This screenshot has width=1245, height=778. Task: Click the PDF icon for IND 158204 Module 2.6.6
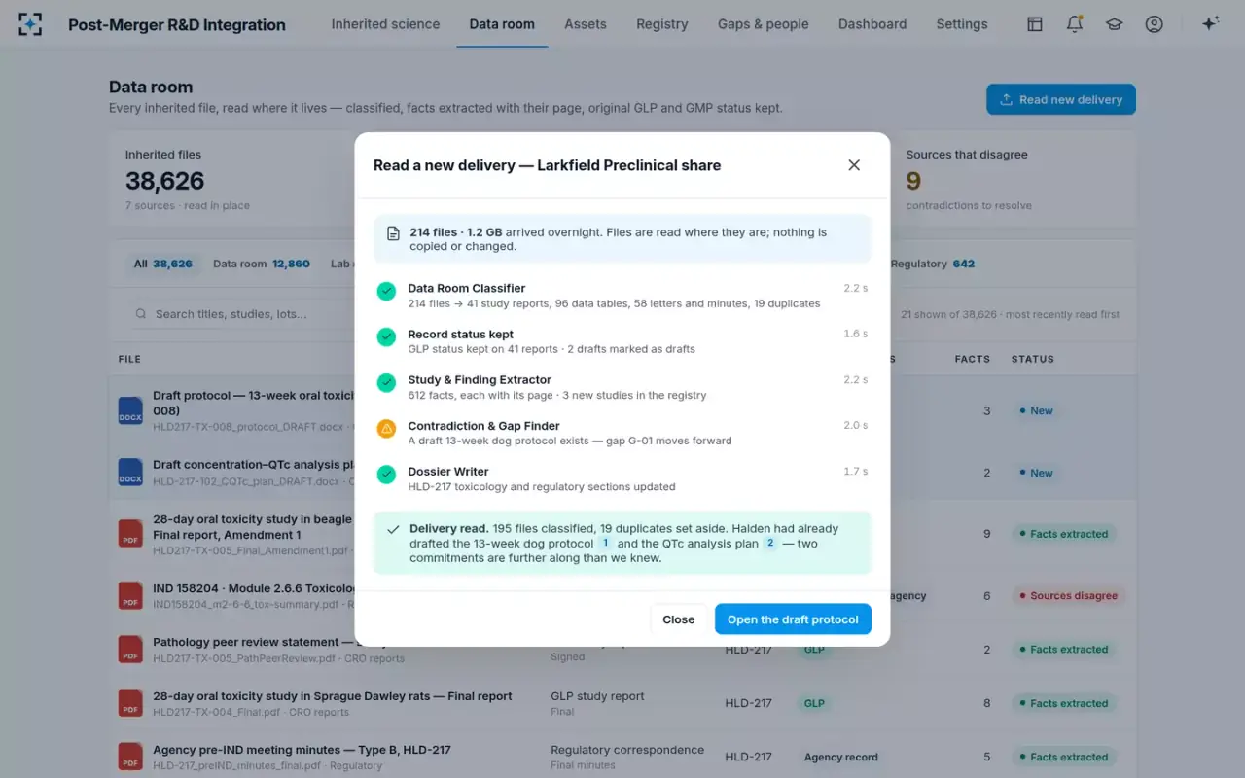(x=130, y=595)
